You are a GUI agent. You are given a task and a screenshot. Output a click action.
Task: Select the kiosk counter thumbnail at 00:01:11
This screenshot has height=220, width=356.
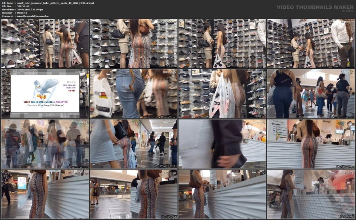coord(311,144)
